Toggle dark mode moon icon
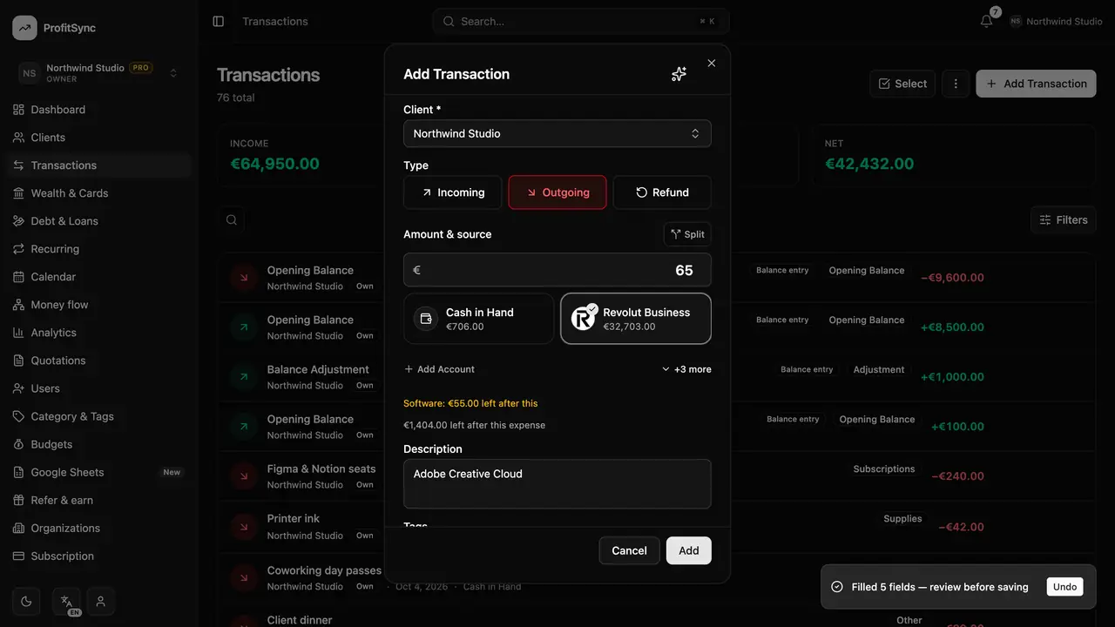Viewport: 1115px width, 627px height. coord(26,601)
